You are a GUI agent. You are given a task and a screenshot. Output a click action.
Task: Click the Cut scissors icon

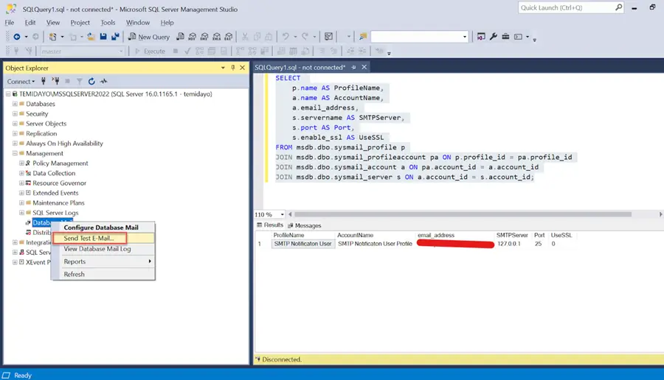coord(245,37)
